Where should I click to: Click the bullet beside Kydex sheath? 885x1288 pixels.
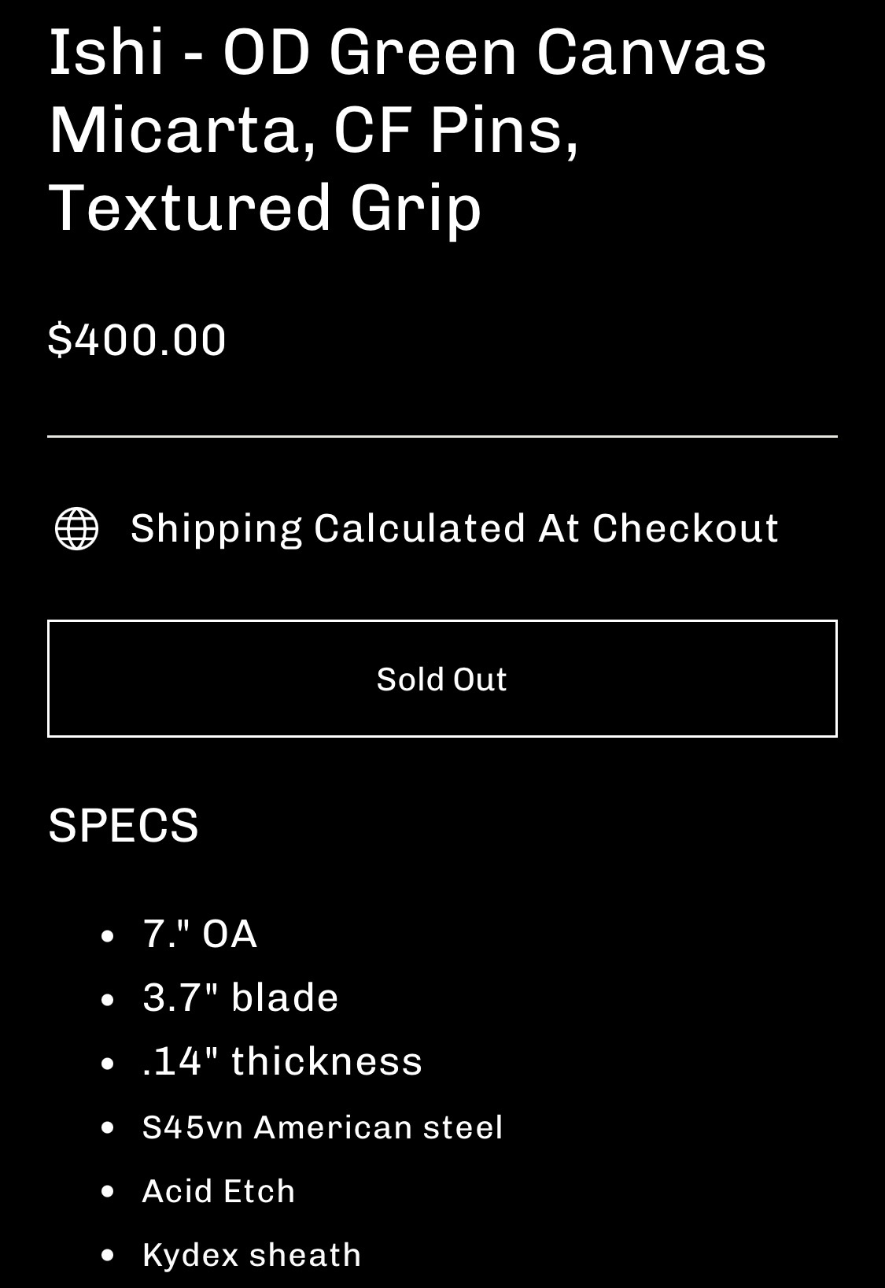(x=109, y=1256)
